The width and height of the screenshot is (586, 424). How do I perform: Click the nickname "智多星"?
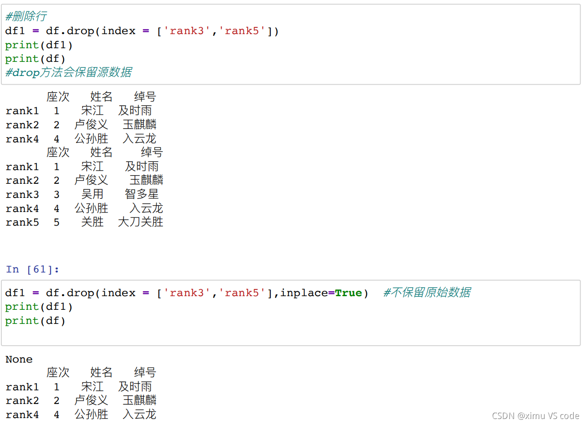tap(142, 194)
